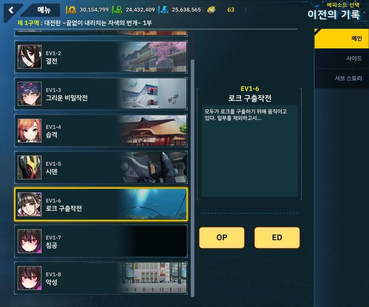Switch to the 메인 tab

click(342, 39)
